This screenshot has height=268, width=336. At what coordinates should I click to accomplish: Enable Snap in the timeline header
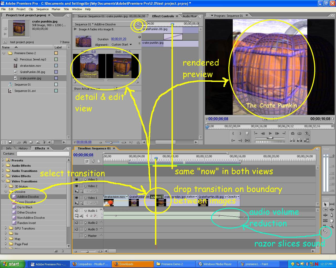pyautogui.click(x=87, y=161)
